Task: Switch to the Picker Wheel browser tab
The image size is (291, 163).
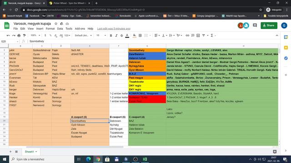Action: click(70, 3)
